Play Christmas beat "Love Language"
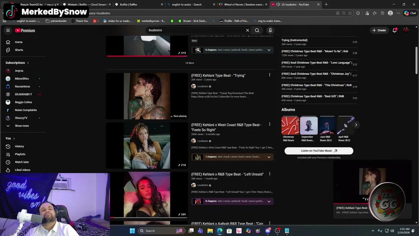 click(x=319, y=64)
